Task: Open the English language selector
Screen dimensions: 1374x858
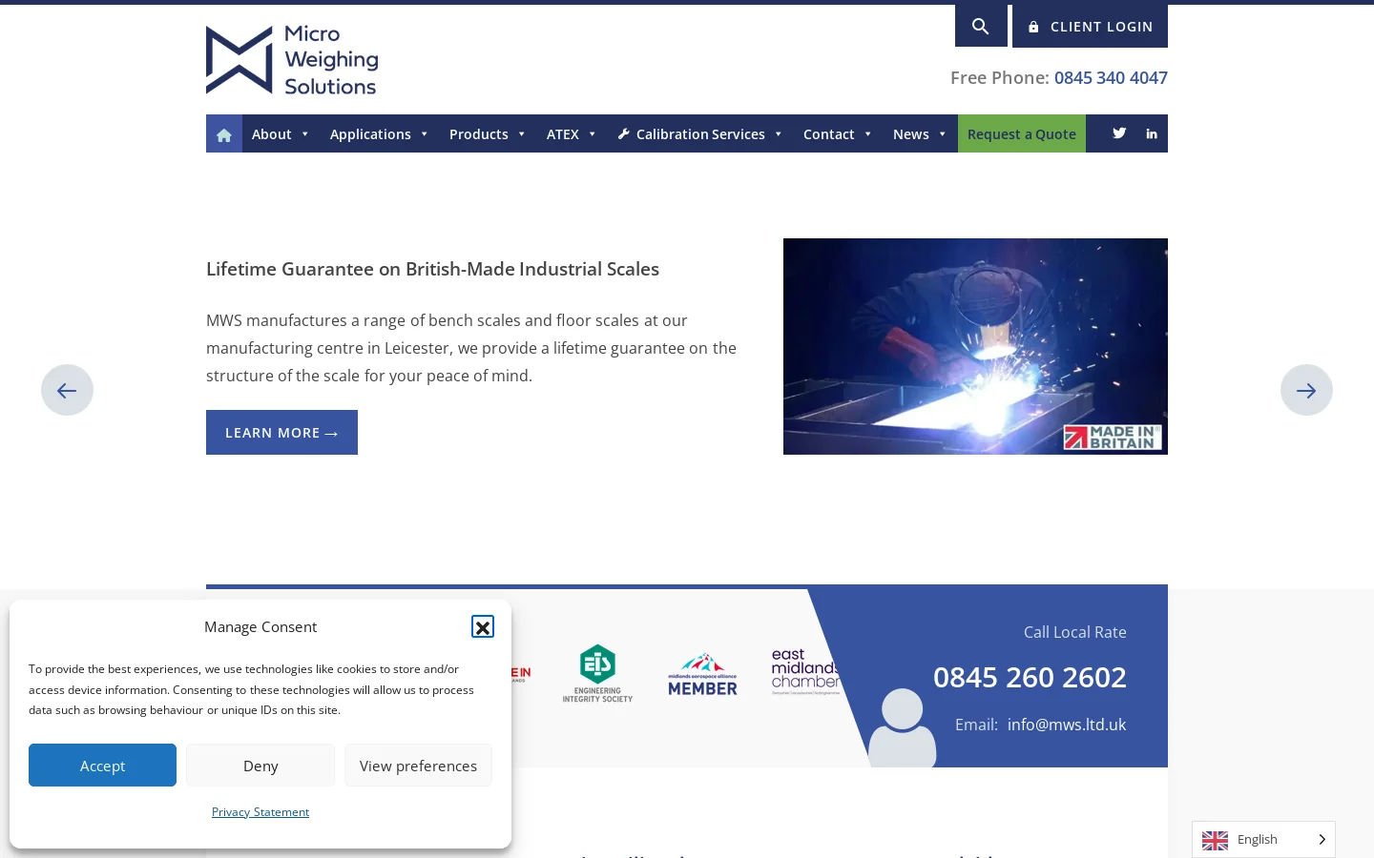Action: (1263, 840)
